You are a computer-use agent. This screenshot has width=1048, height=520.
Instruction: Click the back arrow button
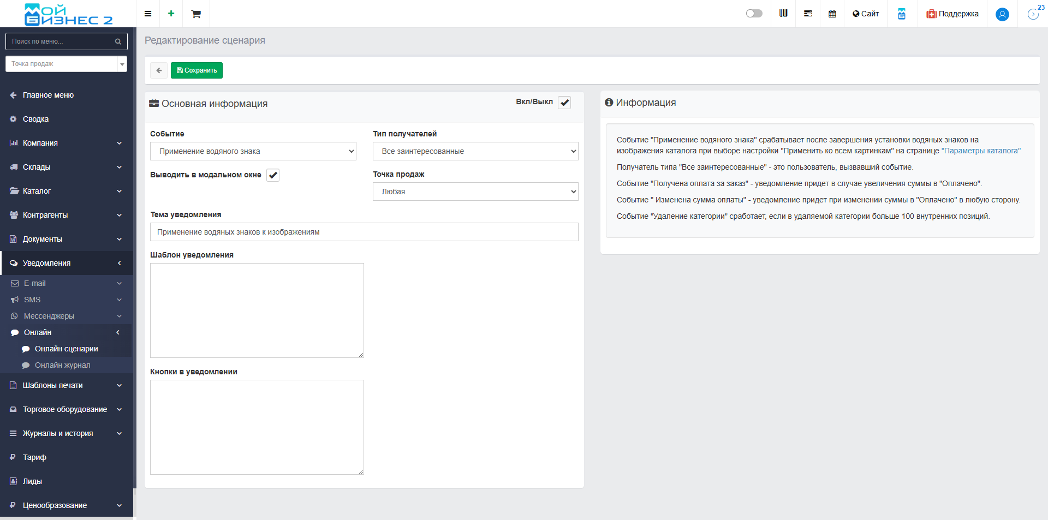tap(159, 70)
